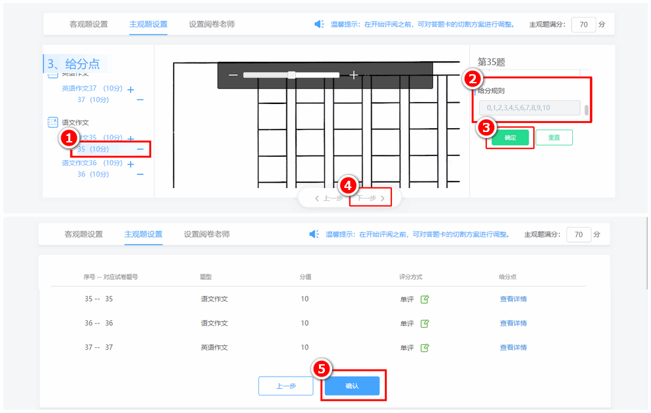Image resolution: width=651 pixels, height=413 pixels.
Task: Edit the scoring method for row 36
Action: 425,323
